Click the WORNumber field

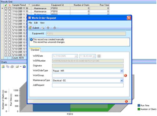tap(88, 61)
